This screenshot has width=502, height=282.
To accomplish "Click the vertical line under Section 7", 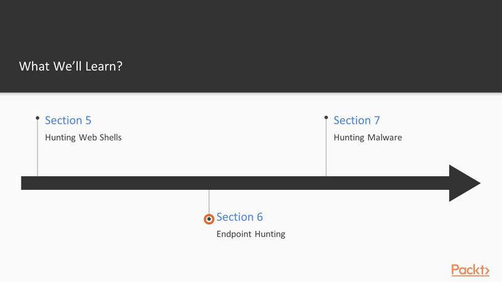I will click(326, 147).
